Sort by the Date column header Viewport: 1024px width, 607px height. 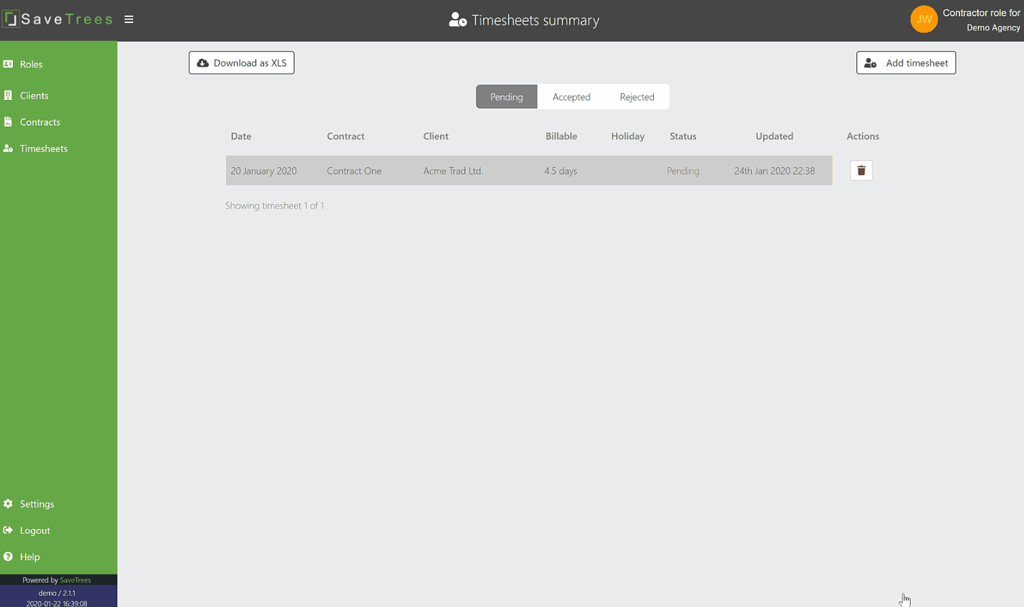(x=241, y=136)
